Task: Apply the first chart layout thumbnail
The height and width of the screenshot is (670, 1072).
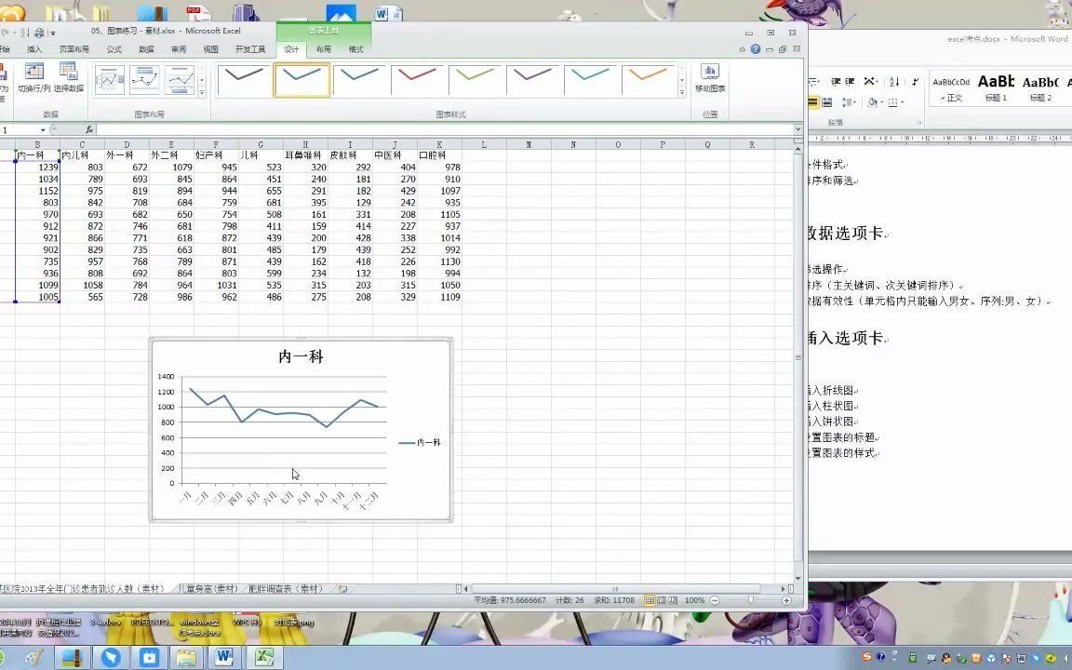Action: click(110, 79)
